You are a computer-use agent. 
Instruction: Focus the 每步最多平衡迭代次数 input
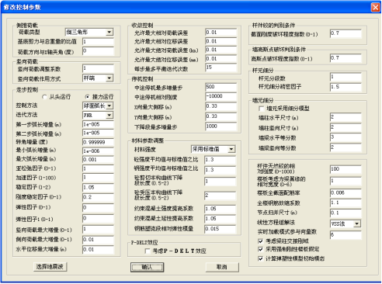click(221, 68)
